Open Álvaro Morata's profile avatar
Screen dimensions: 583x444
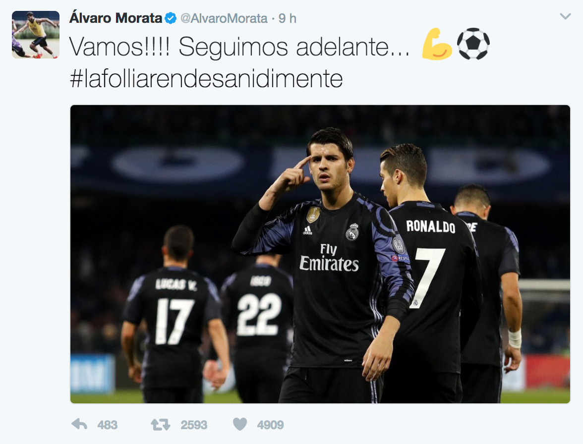(36, 35)
